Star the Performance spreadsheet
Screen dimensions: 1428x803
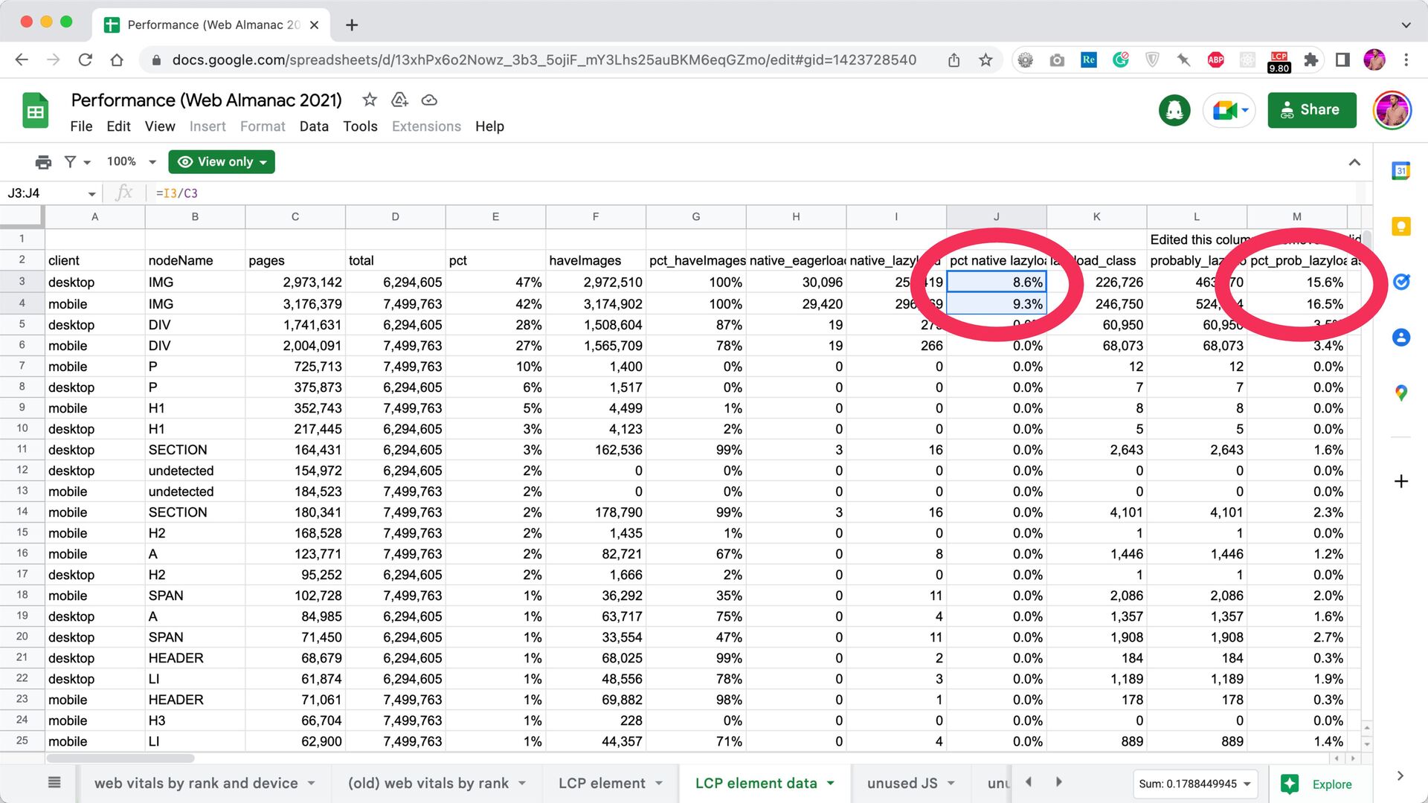(370, 100)
